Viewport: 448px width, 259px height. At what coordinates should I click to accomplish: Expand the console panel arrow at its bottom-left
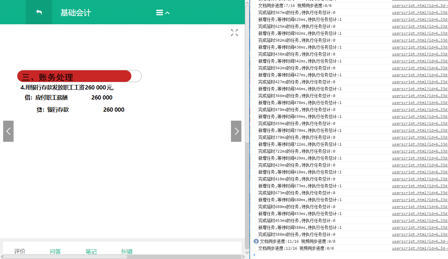[254, 255]
